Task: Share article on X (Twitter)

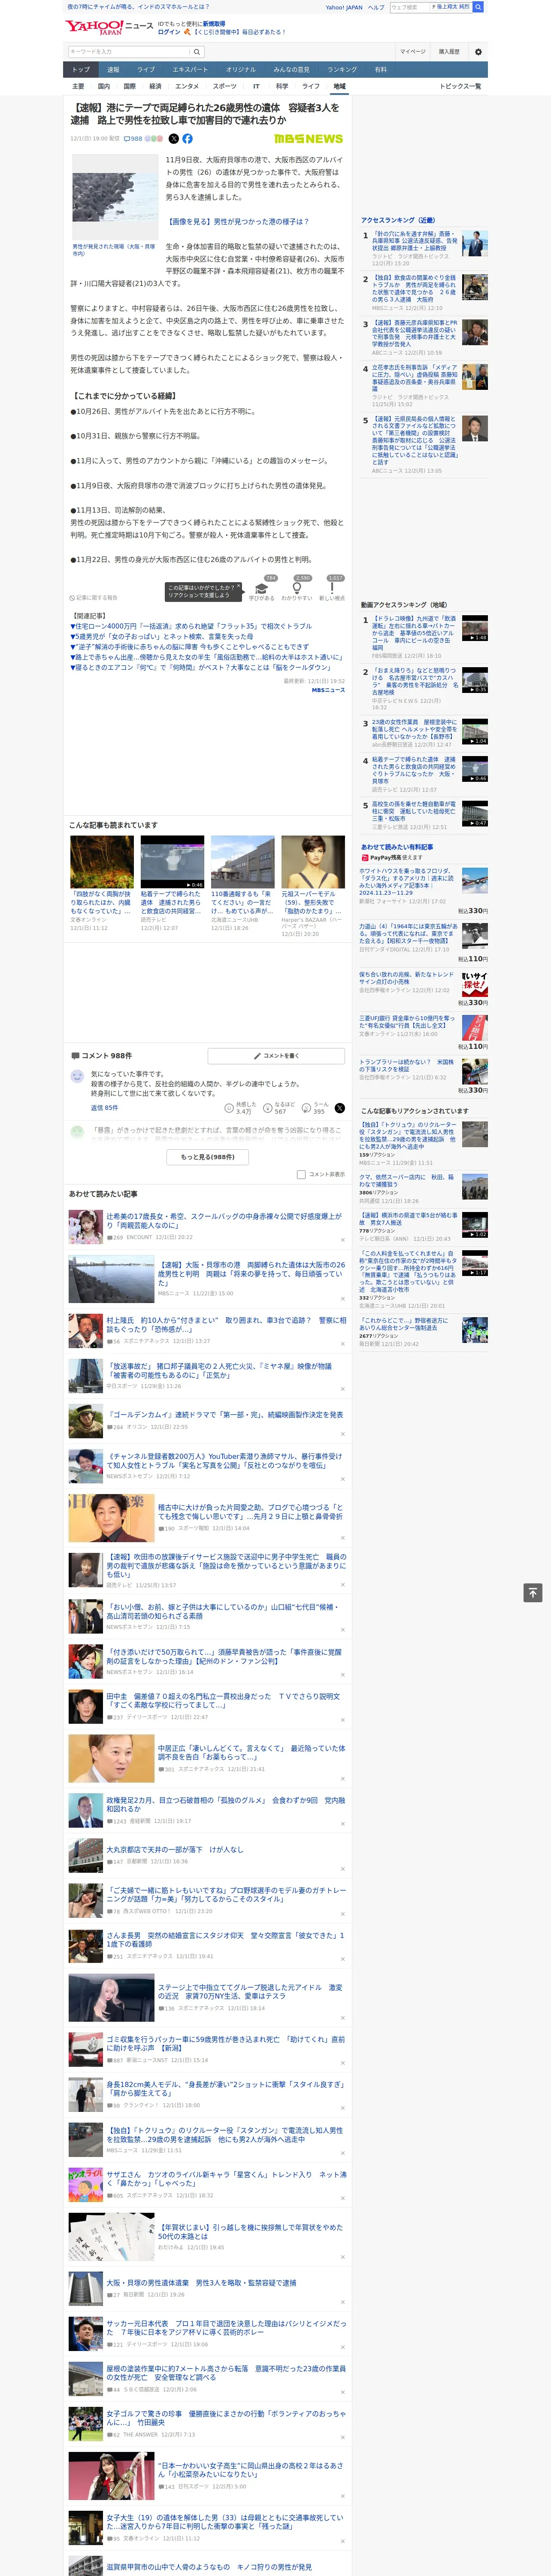Action: coord(174,139)
